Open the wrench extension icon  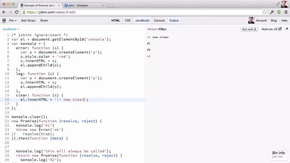(x=272, y=12)
